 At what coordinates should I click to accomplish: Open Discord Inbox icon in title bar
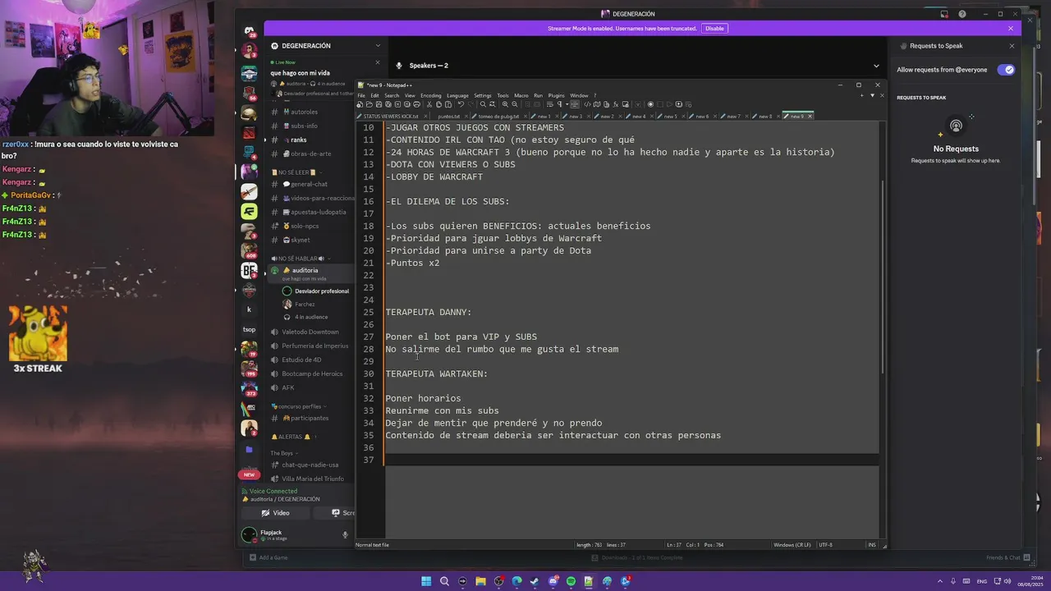pyautogui.click(x=943, y=14)
